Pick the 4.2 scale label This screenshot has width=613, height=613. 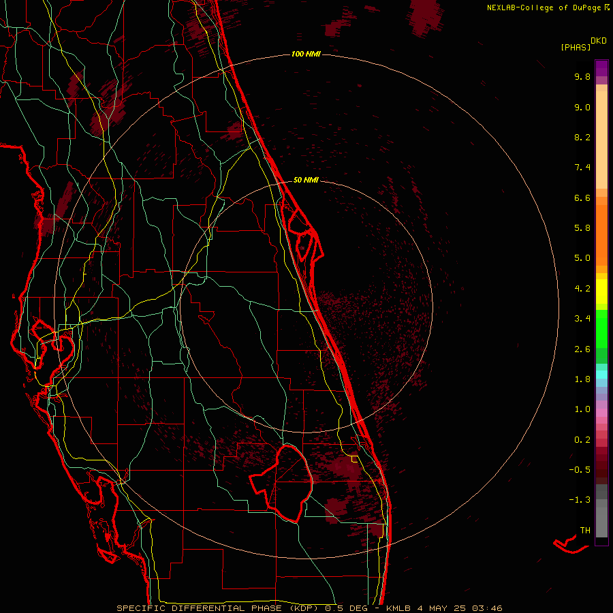pyautogui.click(x=582, y=289)
